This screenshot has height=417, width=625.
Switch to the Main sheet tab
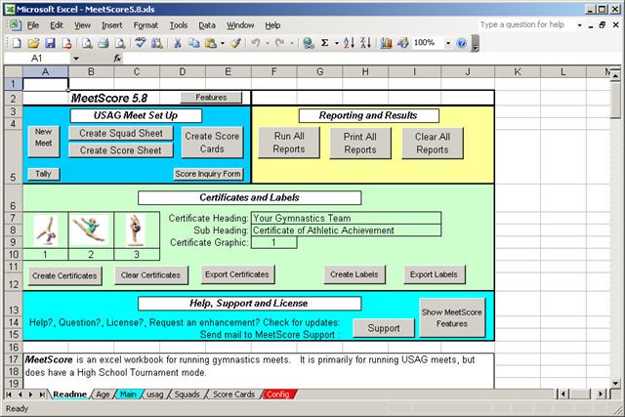pos(128,395)
